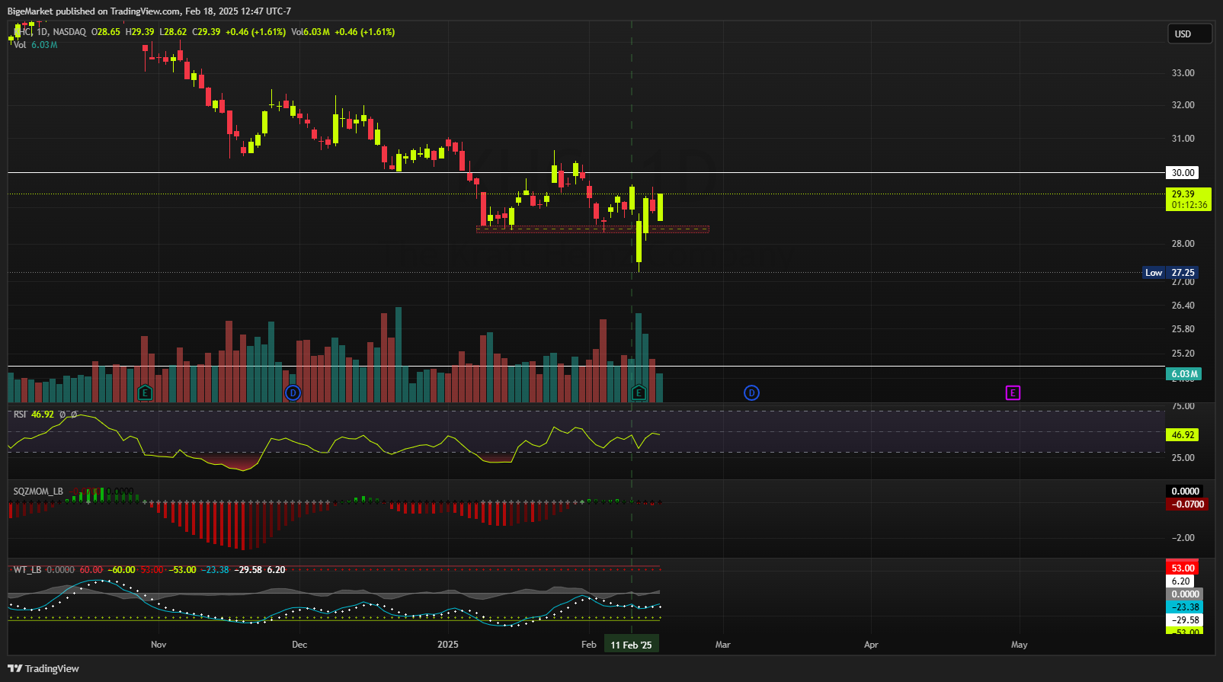Click the TradingView logo at the bottom
This screenshot has width=1223, height=682.
[43, 668]
